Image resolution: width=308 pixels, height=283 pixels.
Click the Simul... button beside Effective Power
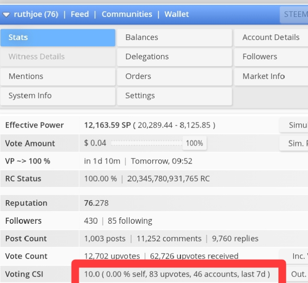[x=294, y=125]
